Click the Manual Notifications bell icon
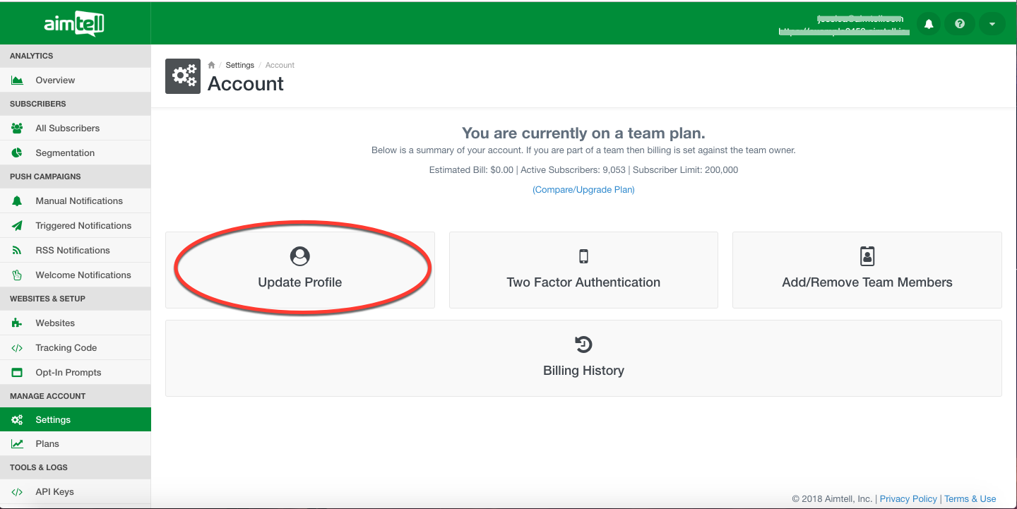The image size is (1017, 509). (18, 201)
